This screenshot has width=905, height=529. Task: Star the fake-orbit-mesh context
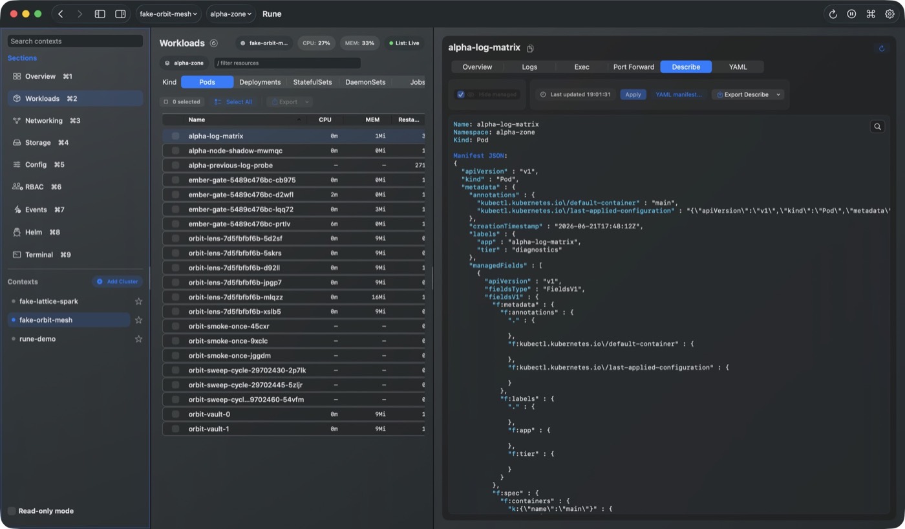coord(138,320)
